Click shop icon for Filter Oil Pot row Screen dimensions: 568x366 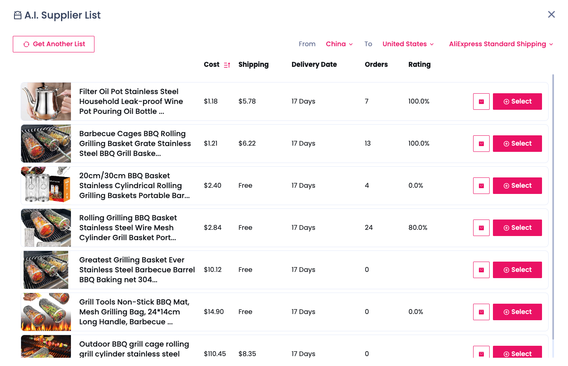click(x=481, y=102)
